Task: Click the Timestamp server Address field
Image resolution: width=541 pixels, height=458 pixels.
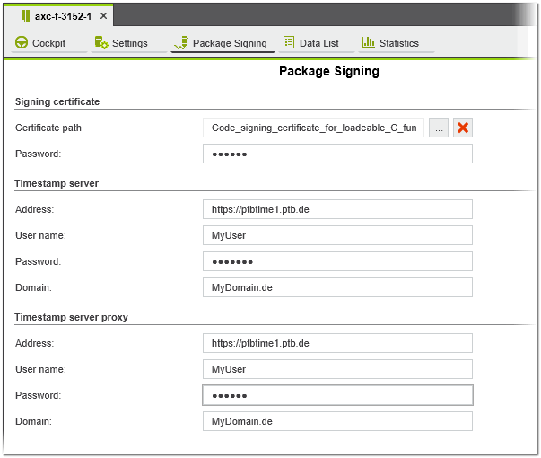Action: (337, 209)
